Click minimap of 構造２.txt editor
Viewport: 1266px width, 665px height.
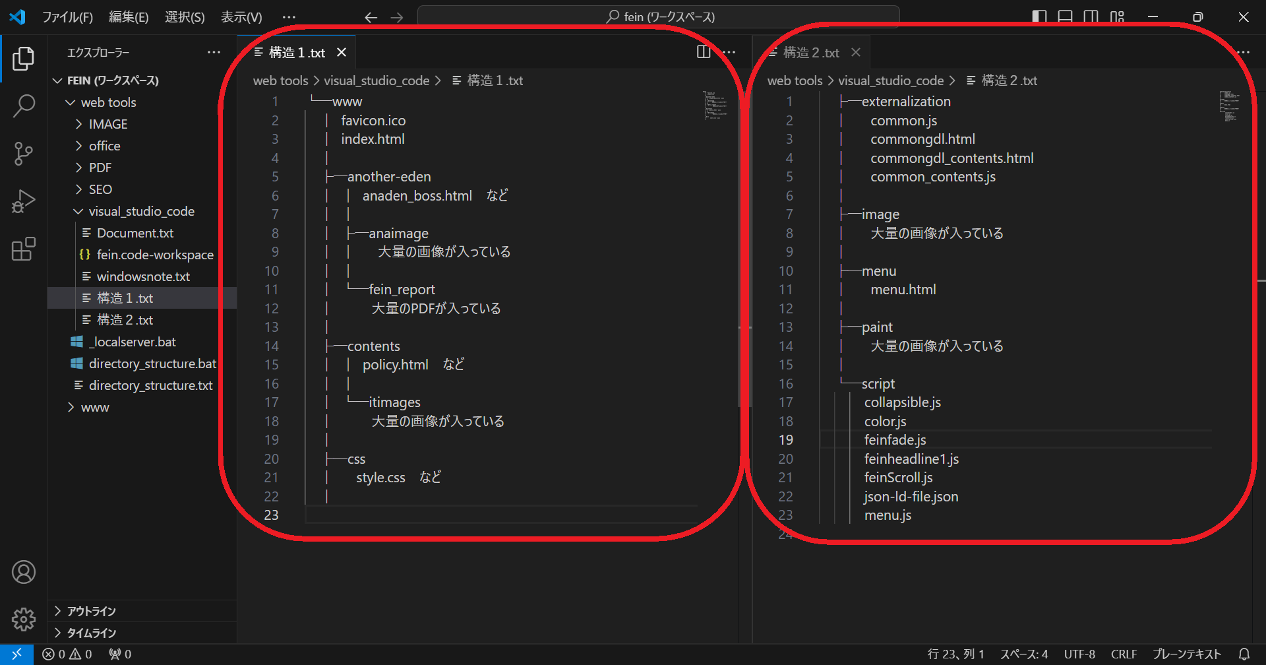point(1230,107)
